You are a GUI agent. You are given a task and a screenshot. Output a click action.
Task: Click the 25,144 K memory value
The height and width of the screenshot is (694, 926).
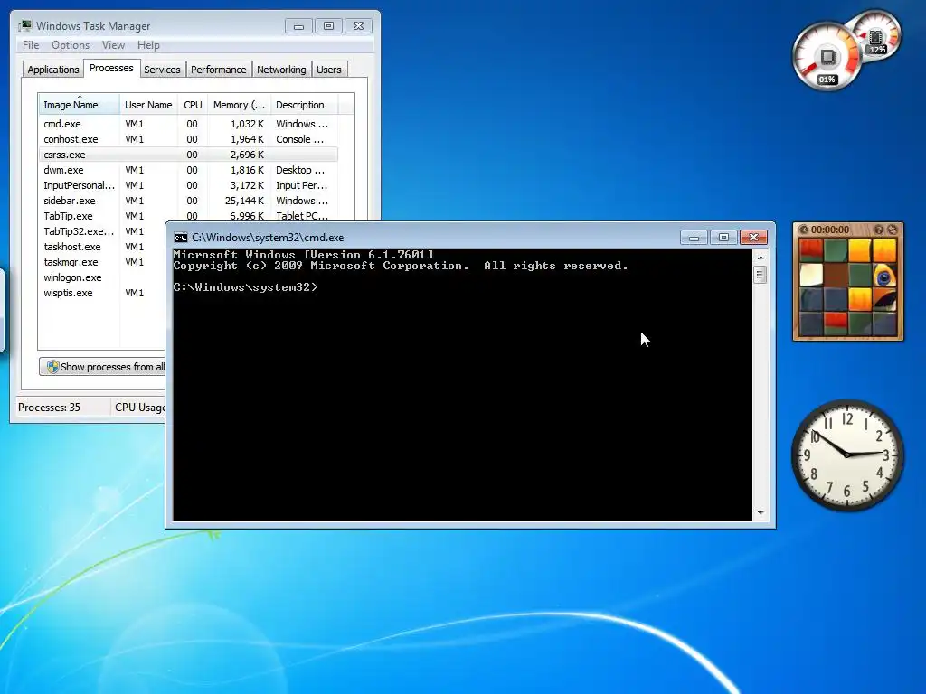pos(244,201)
